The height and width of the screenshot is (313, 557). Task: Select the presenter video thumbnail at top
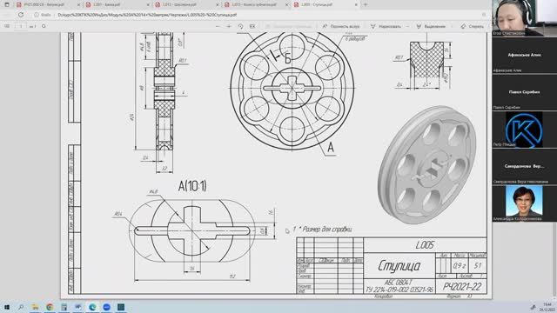(524, 17)
